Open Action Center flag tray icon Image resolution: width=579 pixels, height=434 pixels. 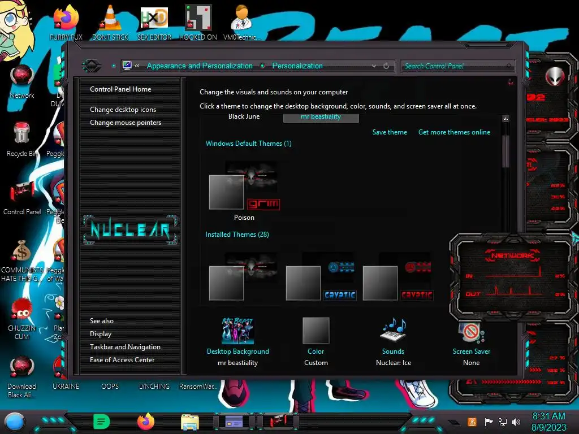tap(488, 422)
